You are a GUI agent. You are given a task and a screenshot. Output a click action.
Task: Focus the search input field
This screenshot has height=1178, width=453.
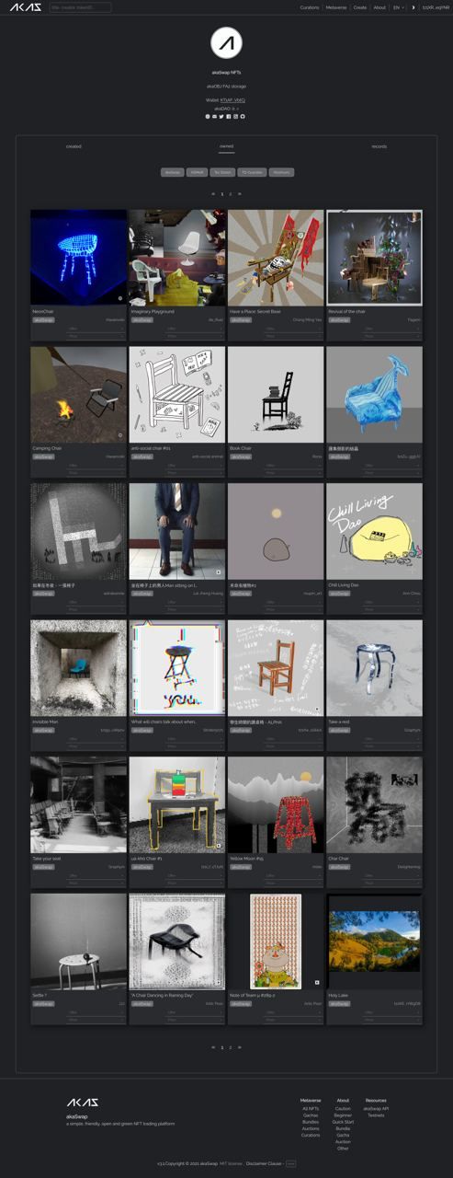(x=80, y=7)
